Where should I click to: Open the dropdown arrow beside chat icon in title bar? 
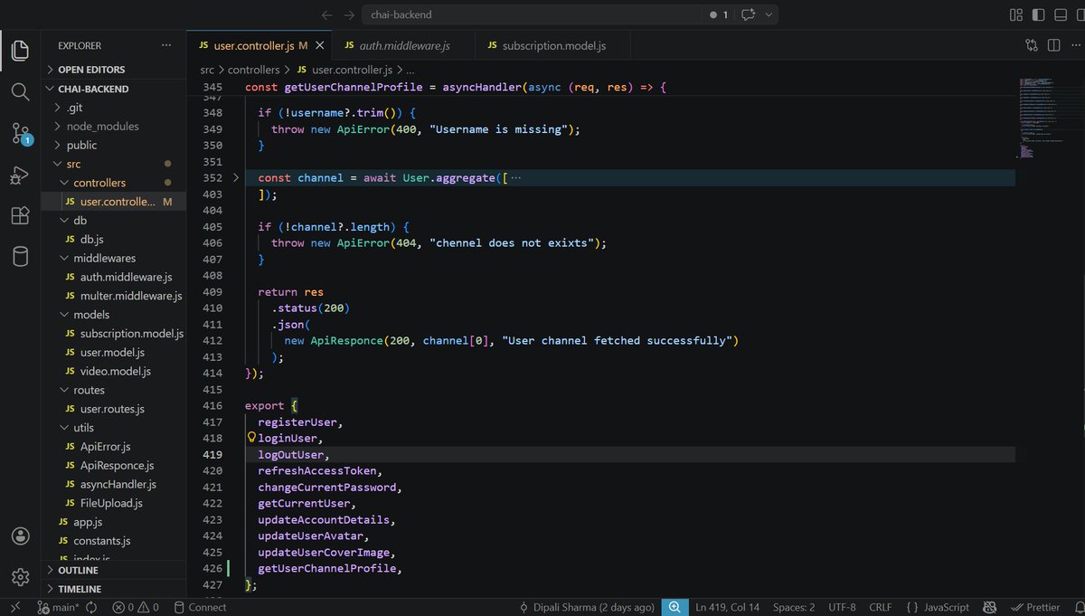[769, 14]
